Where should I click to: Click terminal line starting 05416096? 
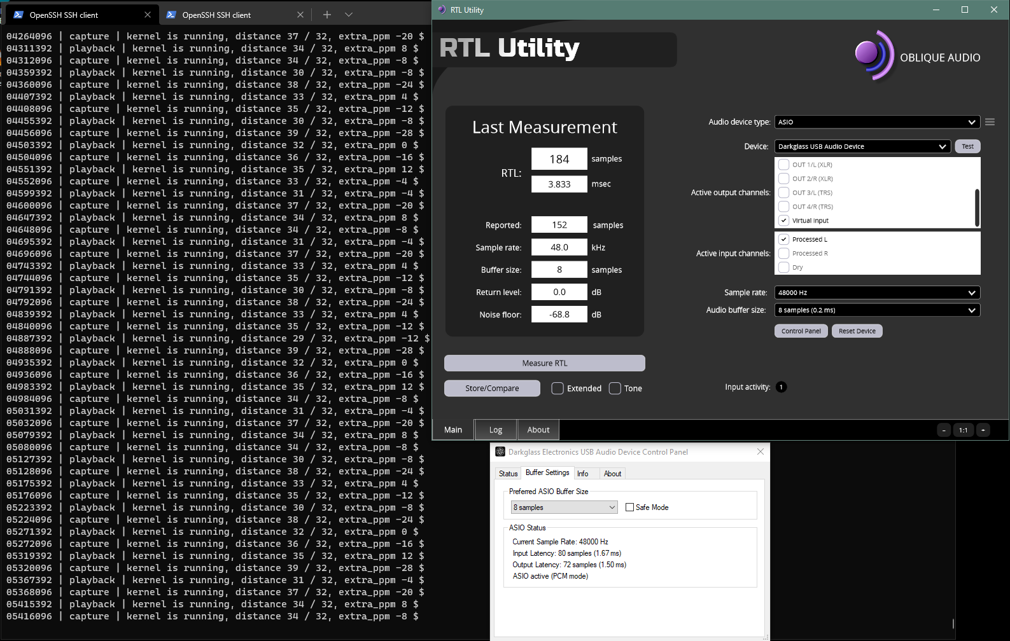tap(213, 616)
